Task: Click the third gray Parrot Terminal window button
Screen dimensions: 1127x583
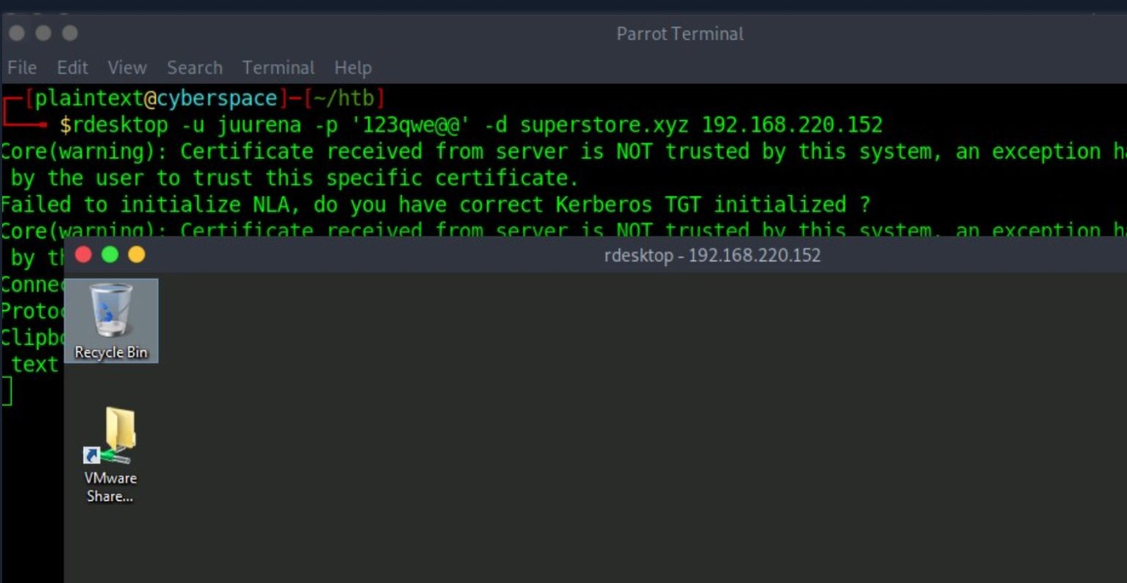Action: click(70, 33)
